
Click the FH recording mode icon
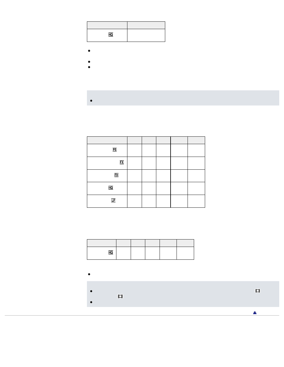(116, 175)
